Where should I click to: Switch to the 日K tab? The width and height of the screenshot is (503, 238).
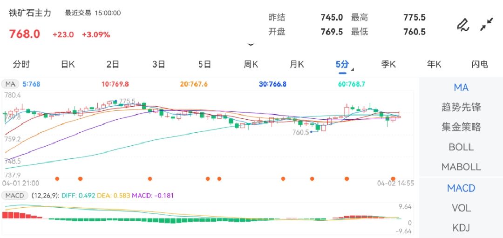point(68,65)
